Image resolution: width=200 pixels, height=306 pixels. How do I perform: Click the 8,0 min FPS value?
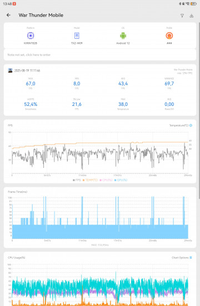(x=77, y=84)
